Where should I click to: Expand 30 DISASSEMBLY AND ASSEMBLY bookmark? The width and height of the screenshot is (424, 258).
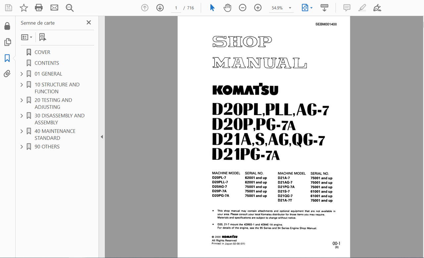click(22, 116)
